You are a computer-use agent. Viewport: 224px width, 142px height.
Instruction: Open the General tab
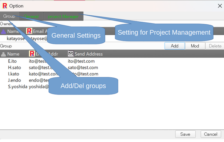tap(31, 16)
